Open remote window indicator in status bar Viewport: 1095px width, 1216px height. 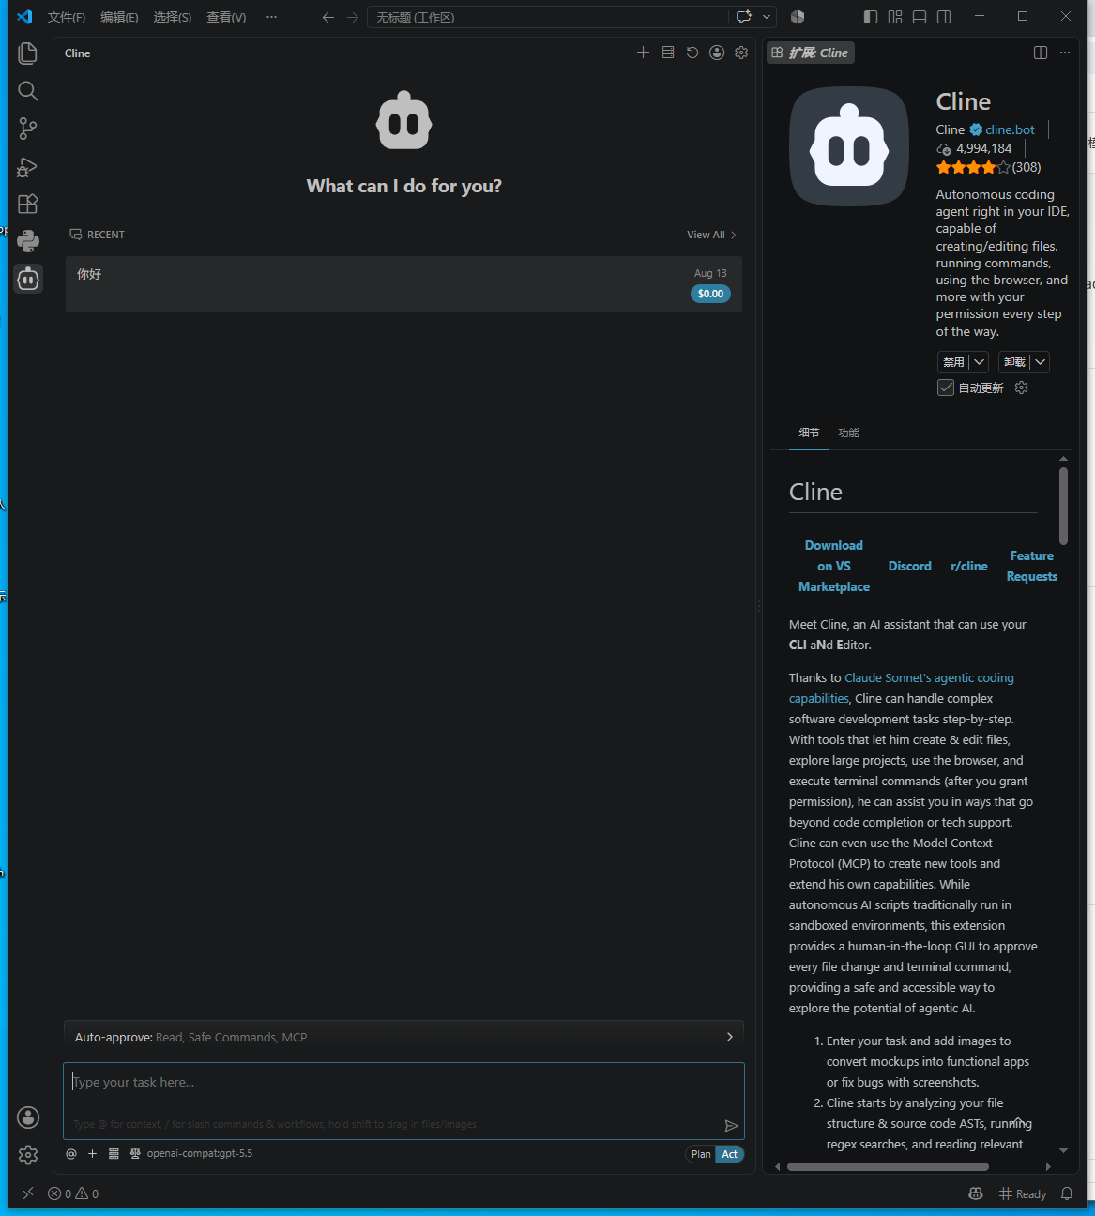coord(28,1193)
